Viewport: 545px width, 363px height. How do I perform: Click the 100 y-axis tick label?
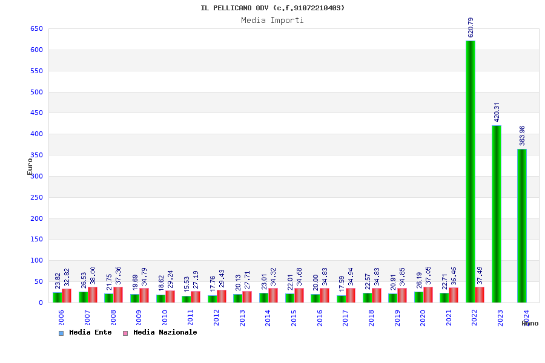click(x=36, y=261)
